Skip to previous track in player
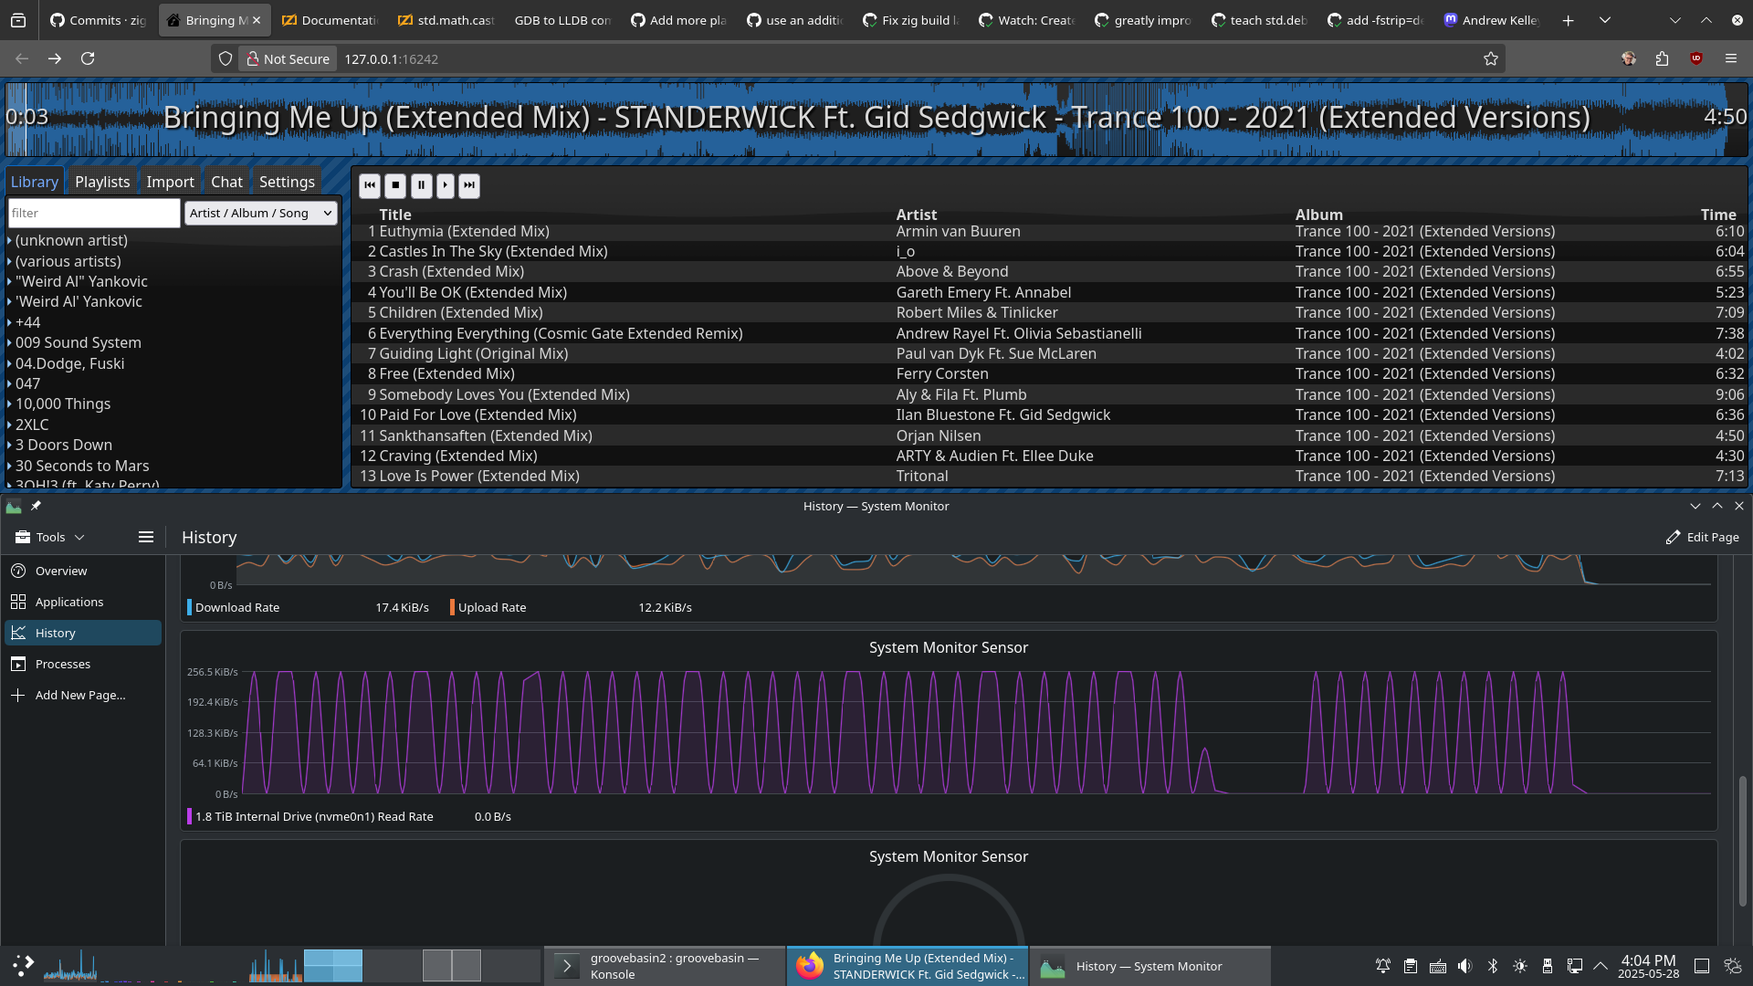Image resolution: width=1753 pixels, height=986 pixels. [370, 185]
